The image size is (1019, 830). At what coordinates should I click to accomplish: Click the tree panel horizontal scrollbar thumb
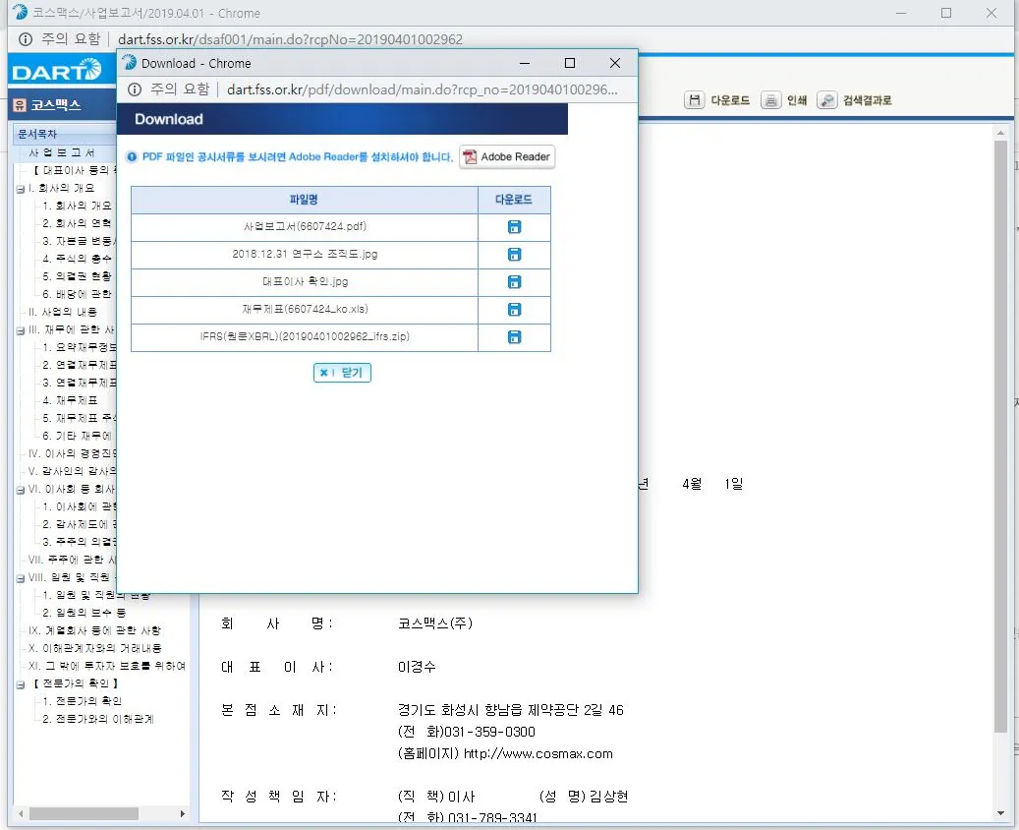[x=84, y=813]
